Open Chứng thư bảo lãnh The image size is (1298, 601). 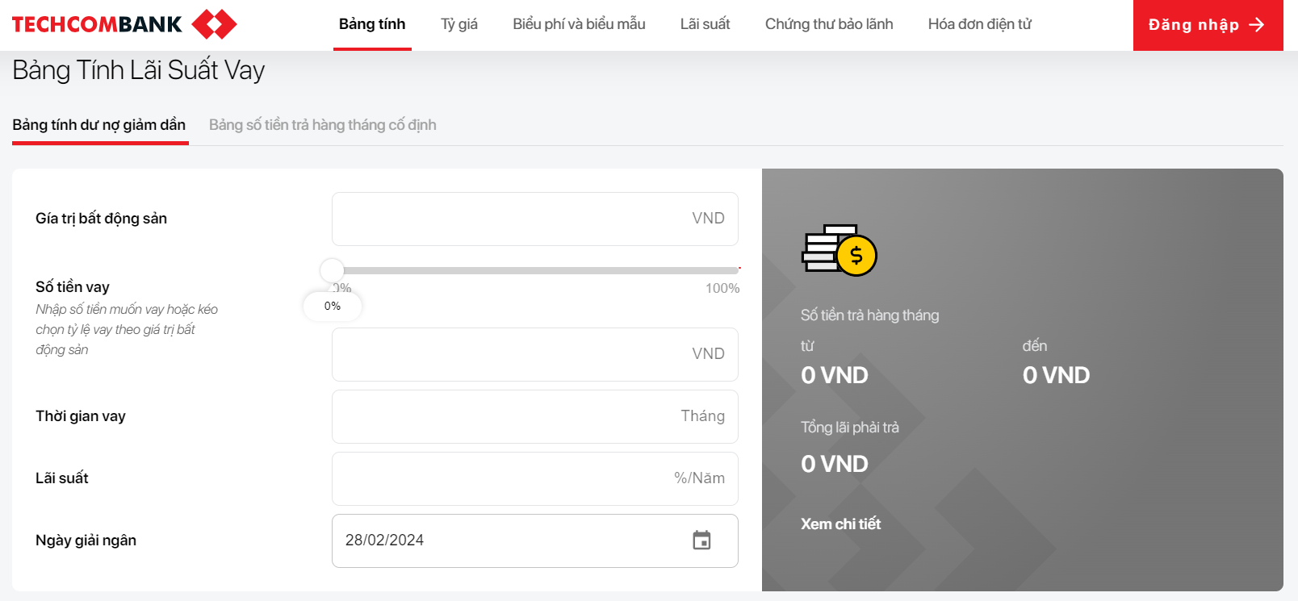point(829,24)
